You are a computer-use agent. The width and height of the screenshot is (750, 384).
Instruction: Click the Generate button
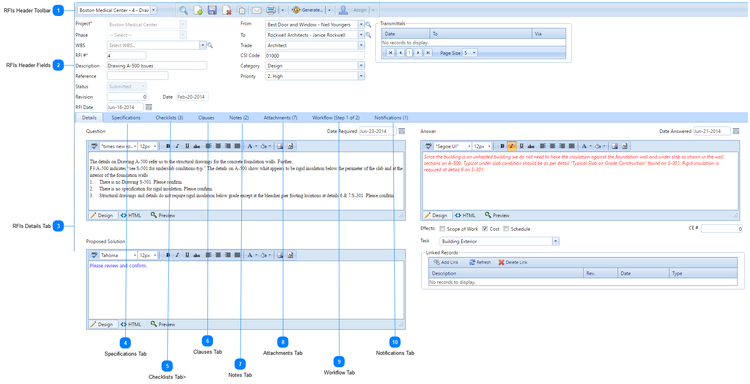[307, 10]
